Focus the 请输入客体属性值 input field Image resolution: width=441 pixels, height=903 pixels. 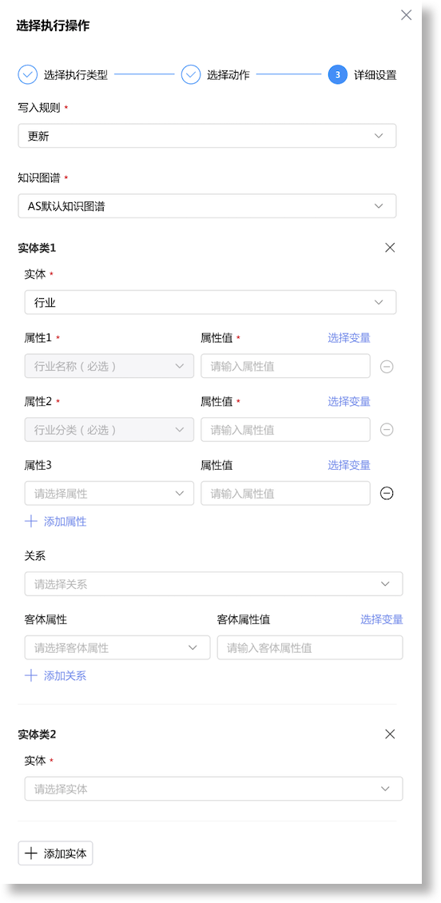pyautogui.click(x=310, y=648)
